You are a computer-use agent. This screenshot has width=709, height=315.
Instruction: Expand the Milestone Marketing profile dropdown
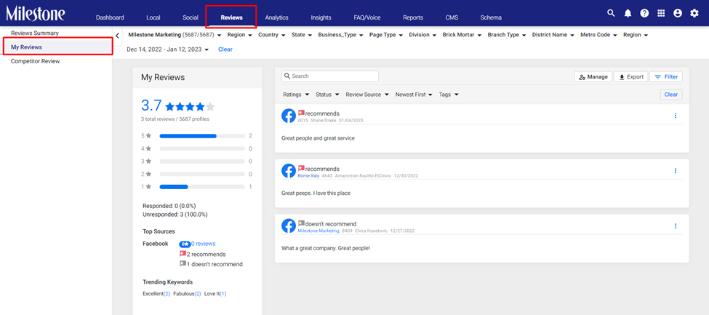[175, 35]
